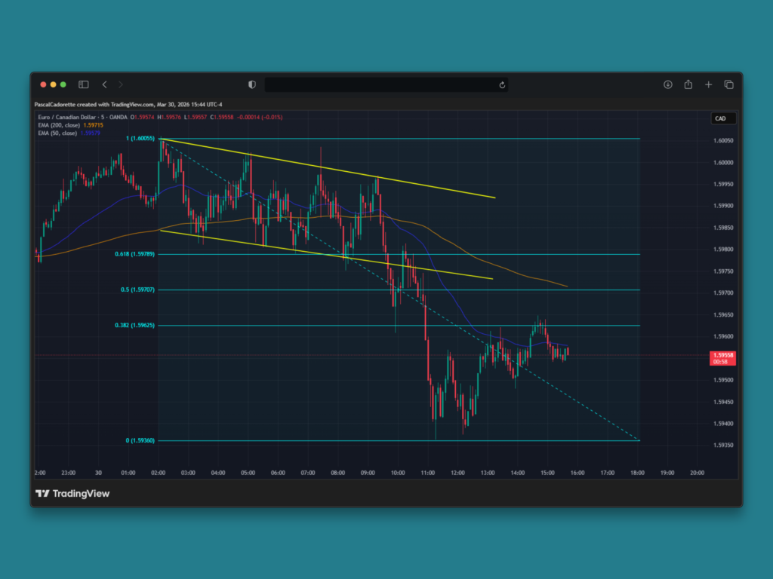
Task: Open the Euro / Canadian Dollar symbol legend
Action: pyautogui.click(x=68, y=118)
